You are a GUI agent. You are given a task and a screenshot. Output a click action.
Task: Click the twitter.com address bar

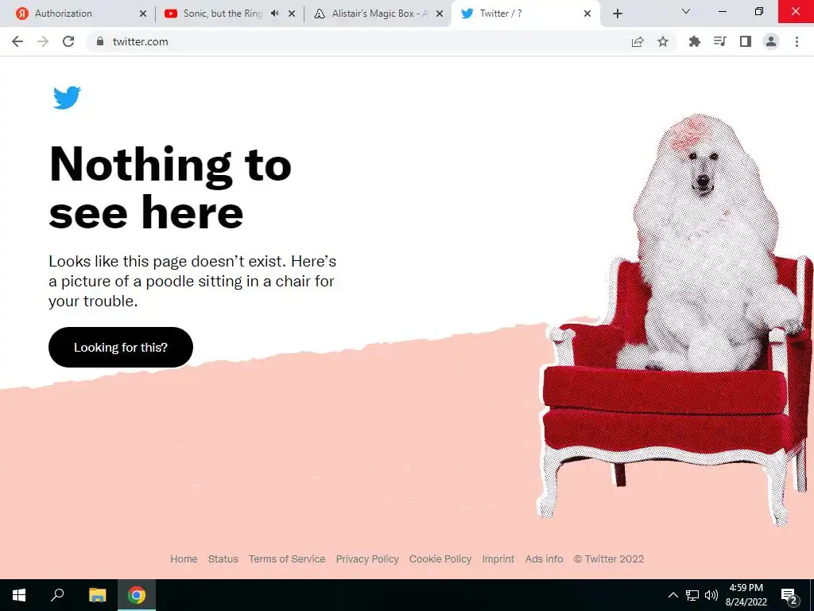[363, 41]
